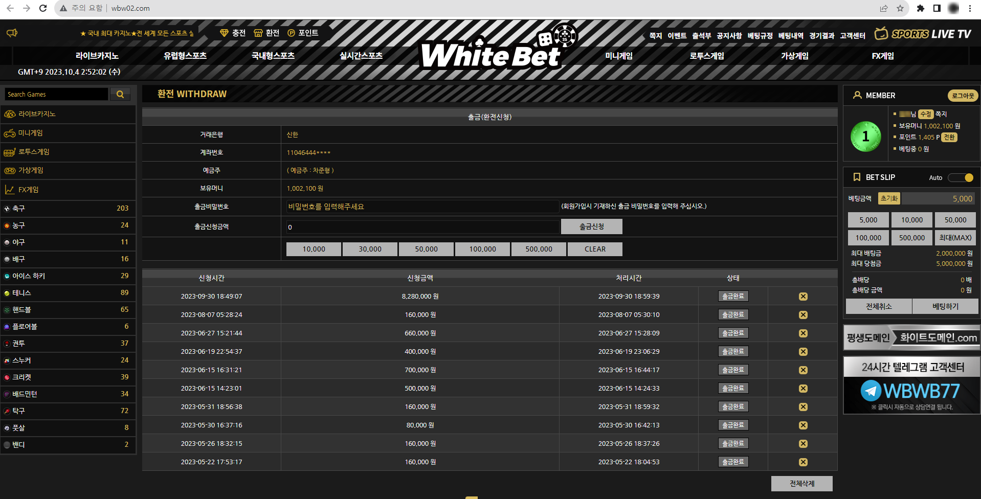
Task: Click 초기화 reset bet amount button
Action: tap(889, 198)
